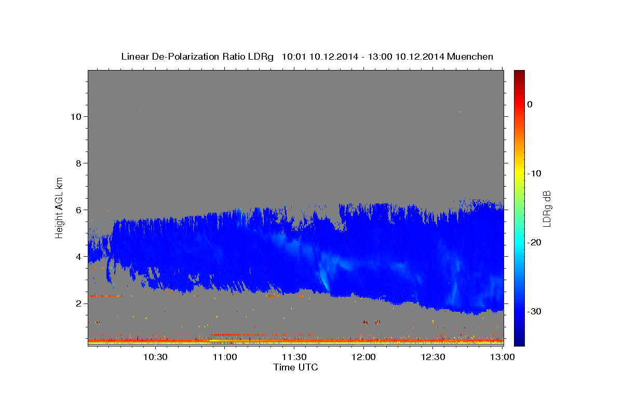Click the colorbar value "-10"
Screen dimensions: 623x415
(534, 173)
